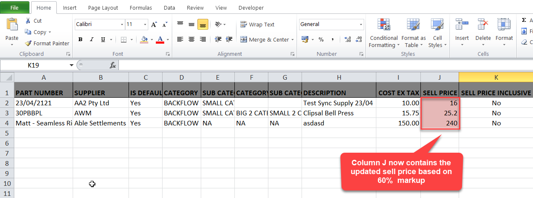Click the Merge & Center button
The height and width of the screenshot is (198, 533).
click(x=265, y=39)
